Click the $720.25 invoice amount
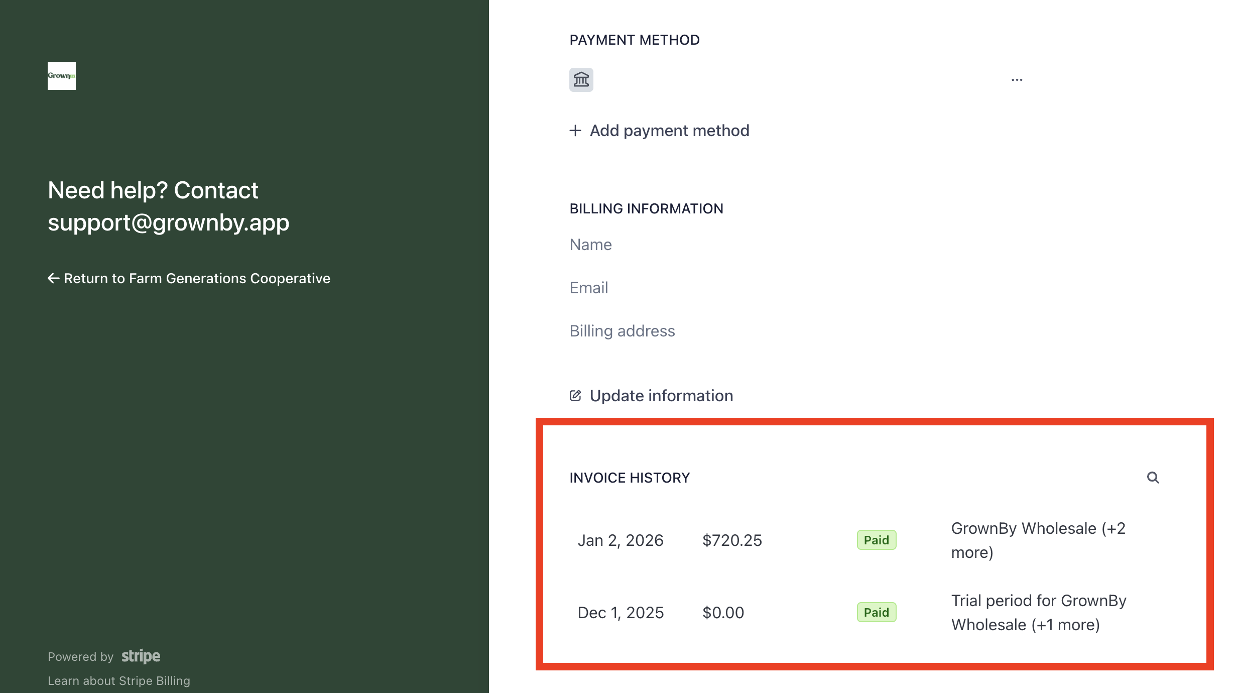The width and height of the screenshot is (1235, 693). pyautogui.click(x=732, y=540)
